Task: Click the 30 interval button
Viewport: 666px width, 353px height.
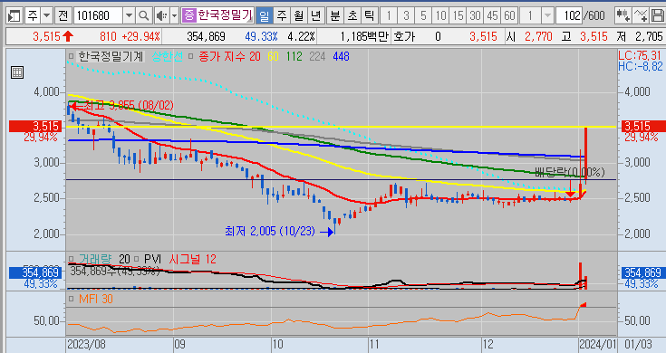Action: pyautogui.click(x=475, y=16)
